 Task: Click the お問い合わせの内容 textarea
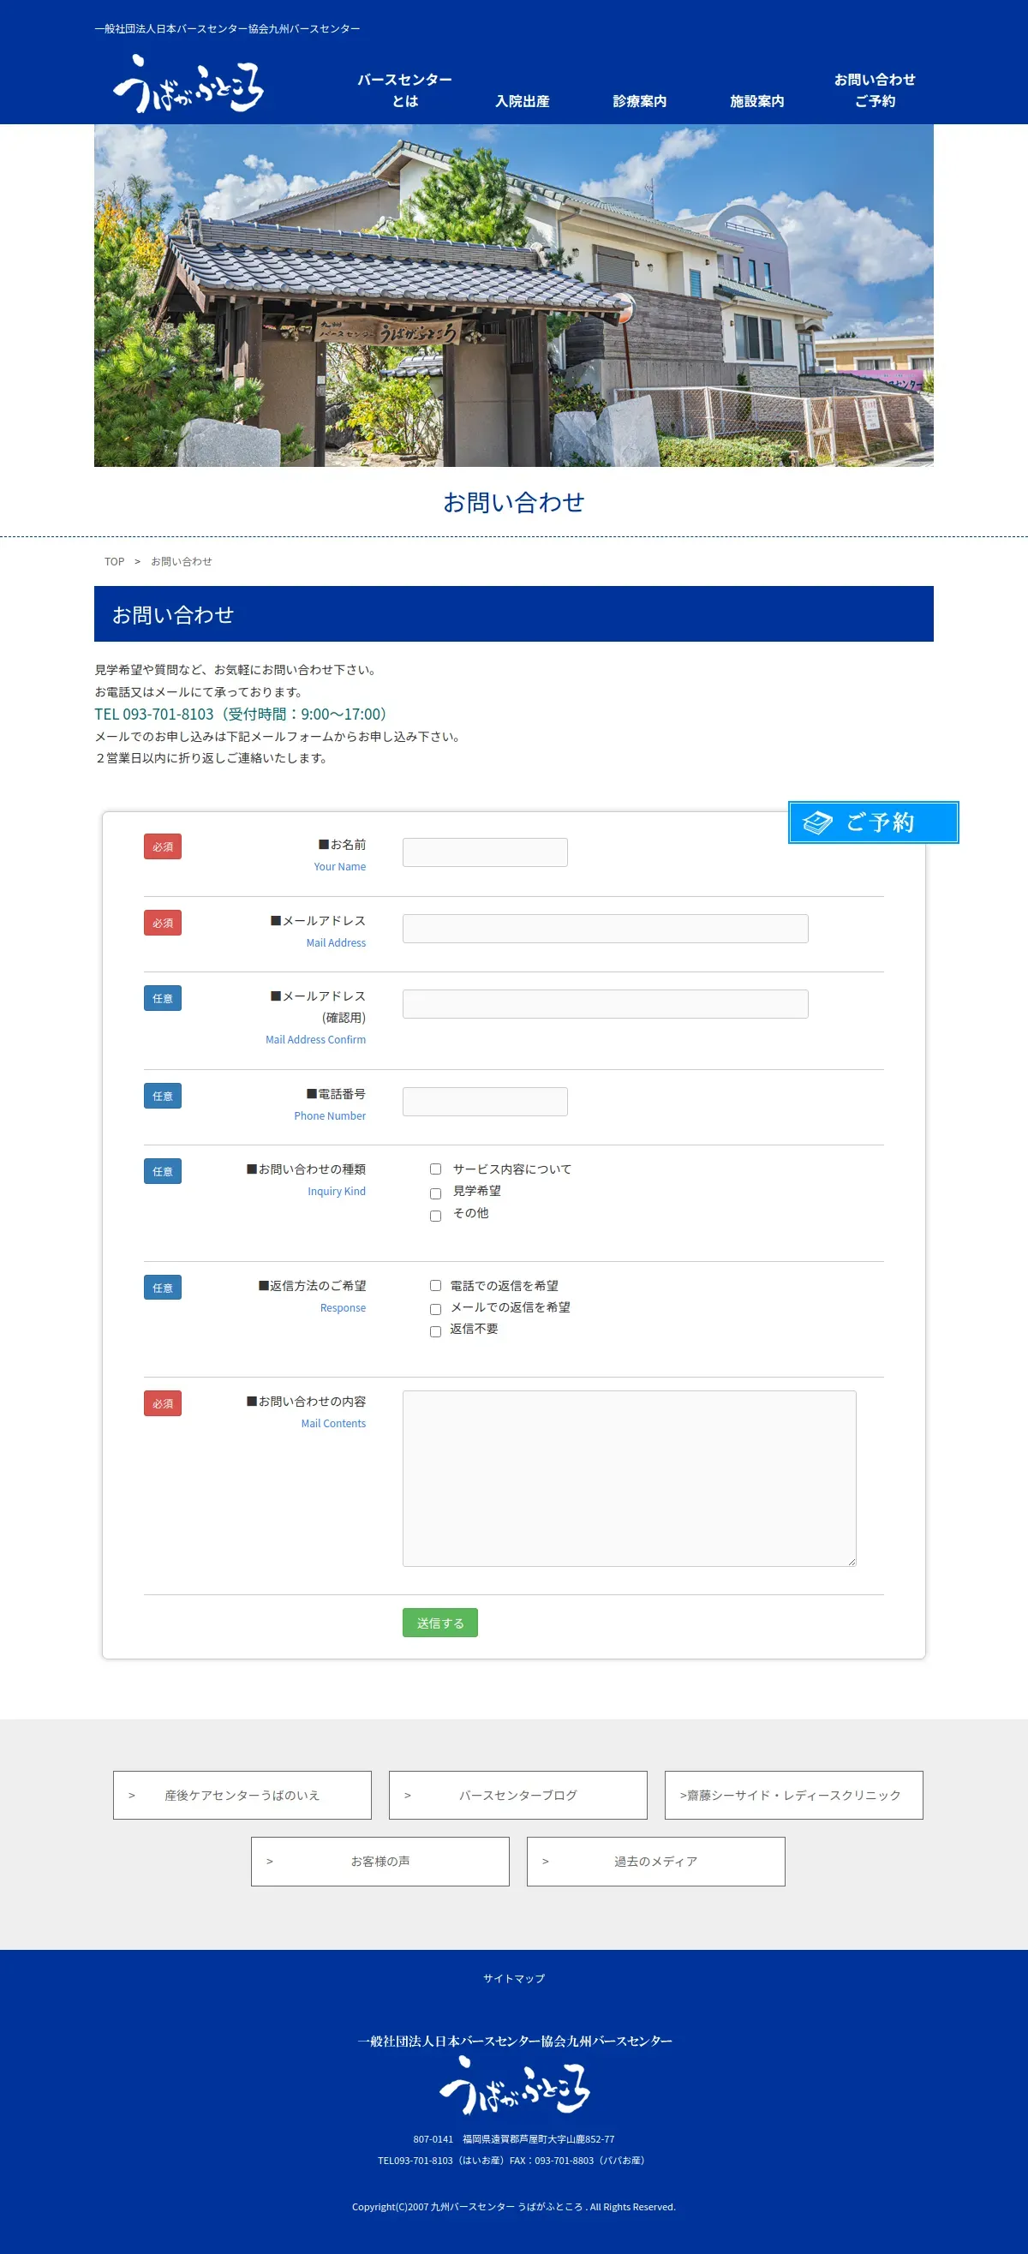tap(629, 1479)
